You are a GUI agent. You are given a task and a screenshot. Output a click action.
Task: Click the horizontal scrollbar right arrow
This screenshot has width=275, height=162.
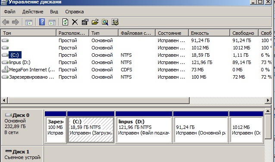268,101
